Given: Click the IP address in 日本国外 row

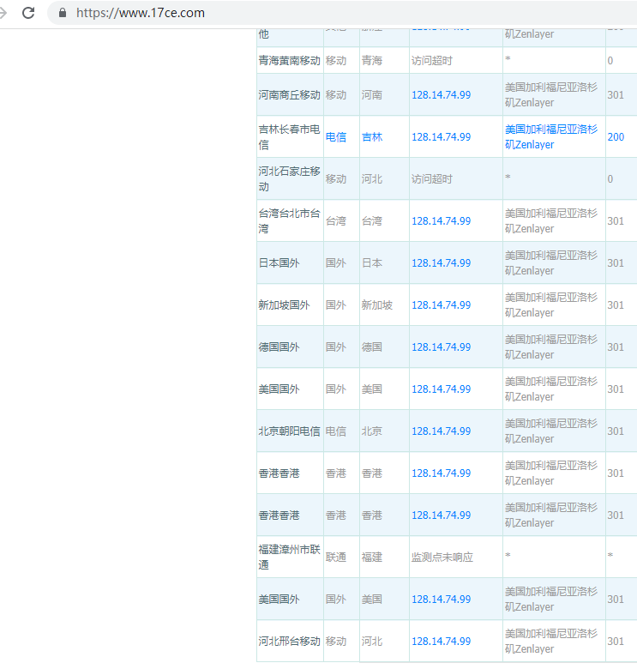Looking at the screenshot, I should coord(441,262).
